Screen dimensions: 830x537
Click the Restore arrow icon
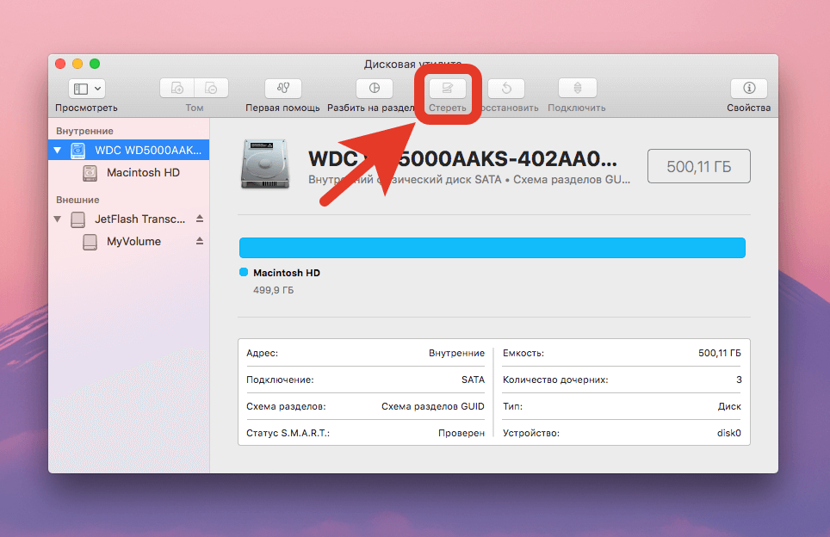point(506,88)
